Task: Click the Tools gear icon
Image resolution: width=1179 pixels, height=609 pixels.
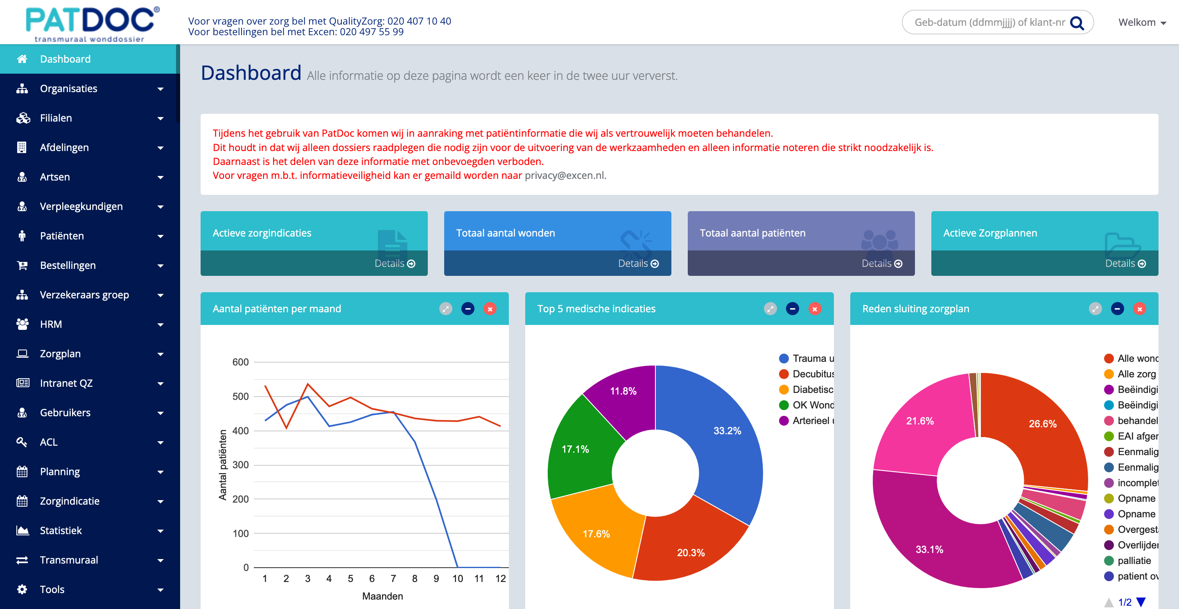Action: pos(22,589)
